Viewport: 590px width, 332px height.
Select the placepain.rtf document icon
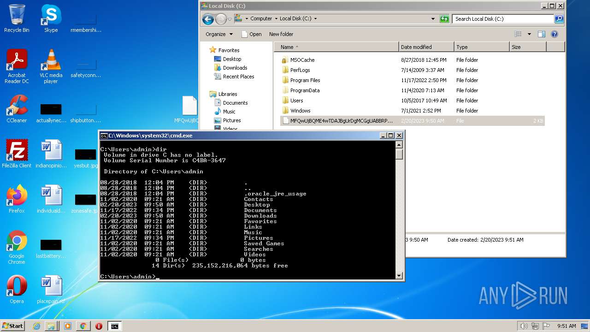point(51,290)
